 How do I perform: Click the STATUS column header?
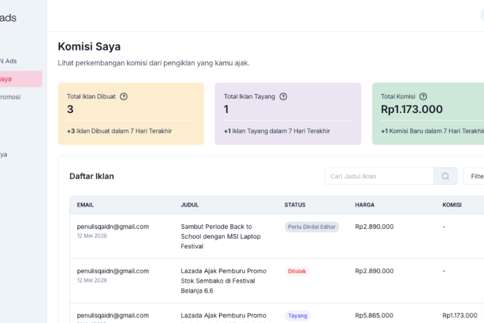[295, 205]
